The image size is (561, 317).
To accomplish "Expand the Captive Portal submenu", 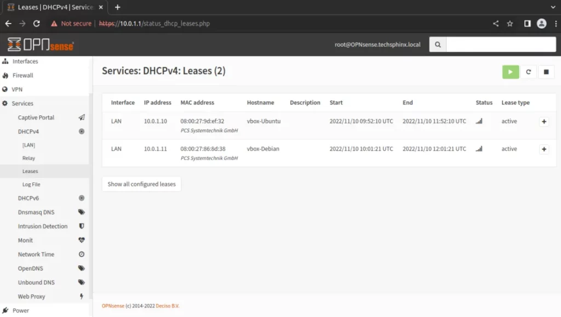I will 36,117.
